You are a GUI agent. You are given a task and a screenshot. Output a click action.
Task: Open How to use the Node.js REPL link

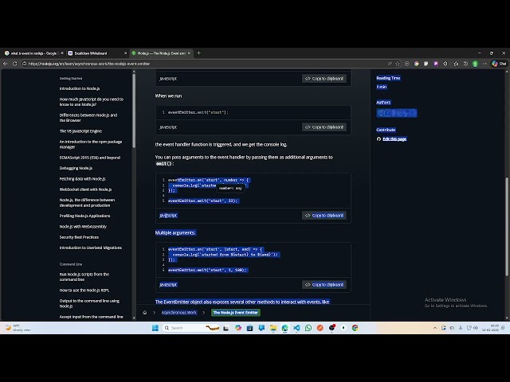point(84,290)
